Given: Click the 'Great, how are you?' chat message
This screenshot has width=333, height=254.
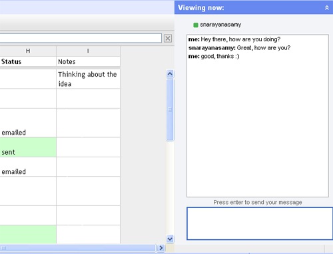Looking at the screenshot, I should coord(264,48).
